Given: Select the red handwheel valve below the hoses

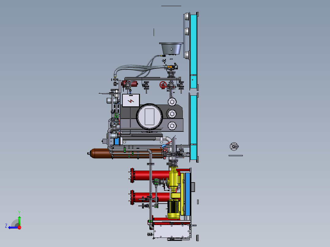Looking at the screenshot, I should coord(163,85).
